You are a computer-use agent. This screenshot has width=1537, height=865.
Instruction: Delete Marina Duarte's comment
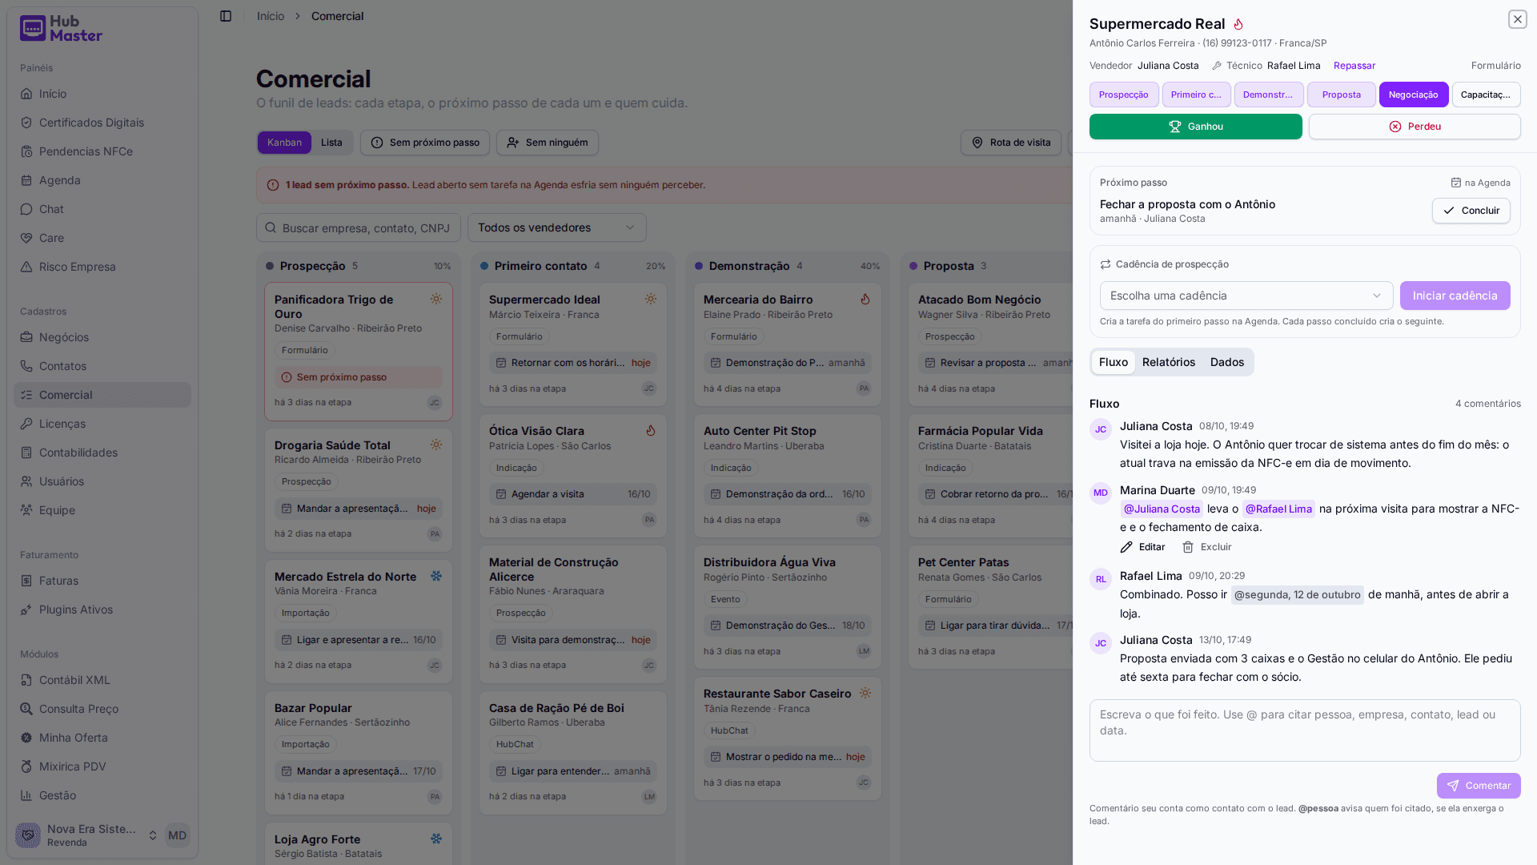(1206, 547)
